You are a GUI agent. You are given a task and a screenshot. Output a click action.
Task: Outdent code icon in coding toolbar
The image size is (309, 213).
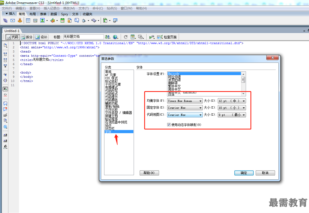click(5, 141)
